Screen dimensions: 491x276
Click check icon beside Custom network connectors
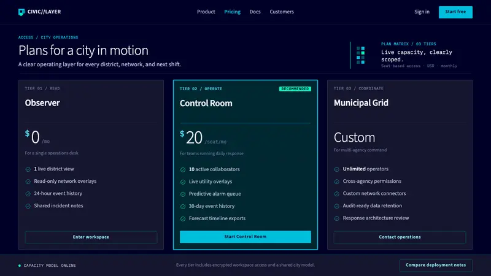[x=336, y=194]
